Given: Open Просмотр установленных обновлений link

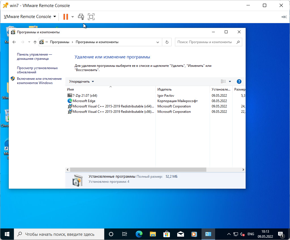Looking at the screenshot, I should pos(37,70).
